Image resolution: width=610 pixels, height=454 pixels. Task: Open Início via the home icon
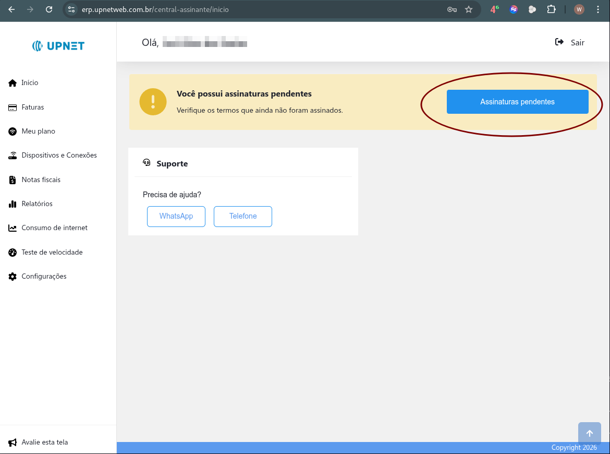12,82
